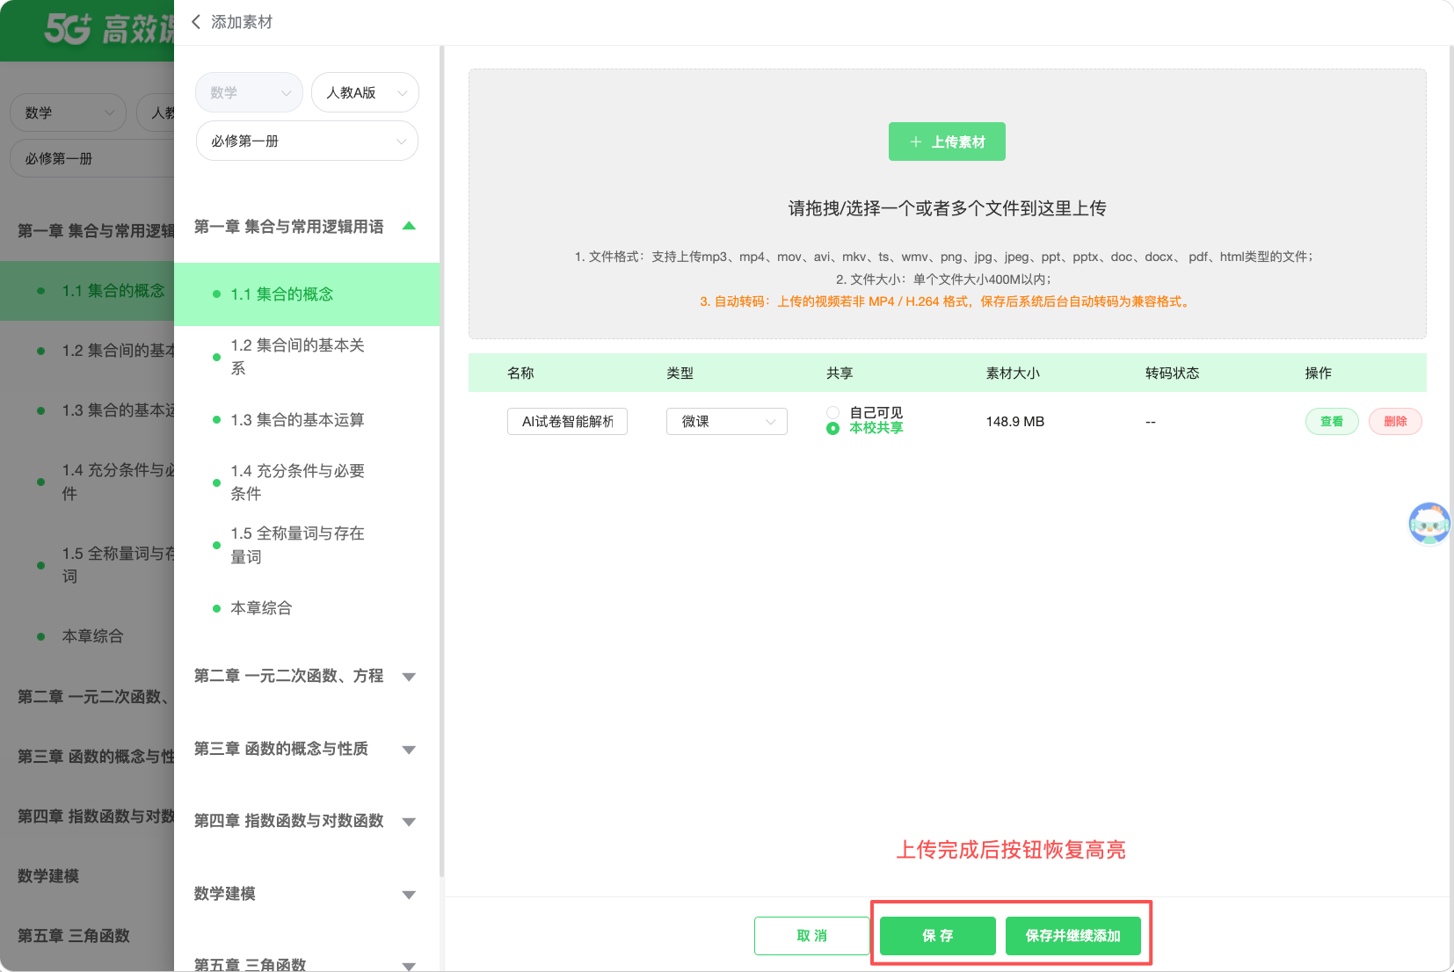
Task: Click the upload drop zone hint text
Action: [x=947, y=208]
